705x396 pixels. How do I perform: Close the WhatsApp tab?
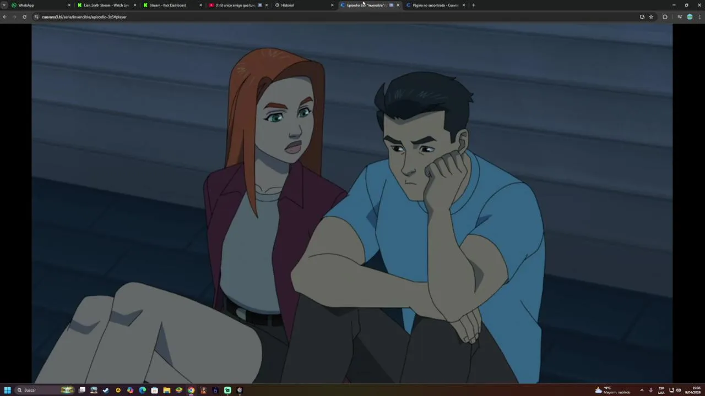(69, 5)
